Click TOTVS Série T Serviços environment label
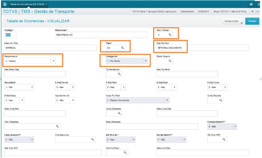 154,12
